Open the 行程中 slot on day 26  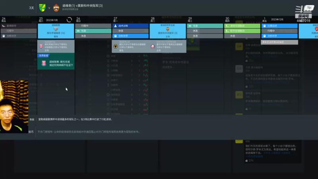[93, 26]
